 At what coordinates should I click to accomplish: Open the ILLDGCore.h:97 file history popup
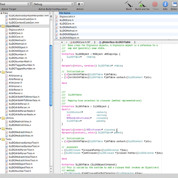(83, 42)
